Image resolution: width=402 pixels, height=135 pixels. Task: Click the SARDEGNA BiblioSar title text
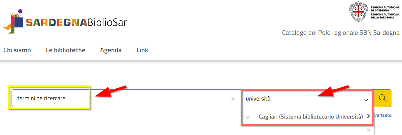click(x=76, y=22)
